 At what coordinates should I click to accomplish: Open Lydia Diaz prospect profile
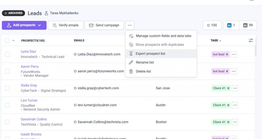(x=28, y=52)
